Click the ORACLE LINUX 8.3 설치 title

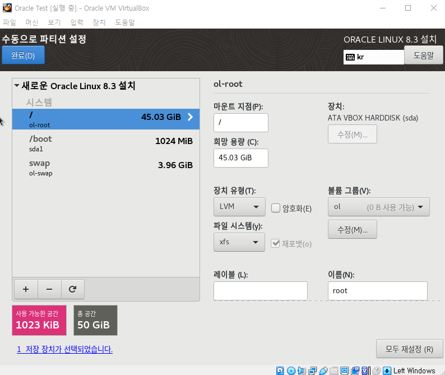click(x=390, y=39)
